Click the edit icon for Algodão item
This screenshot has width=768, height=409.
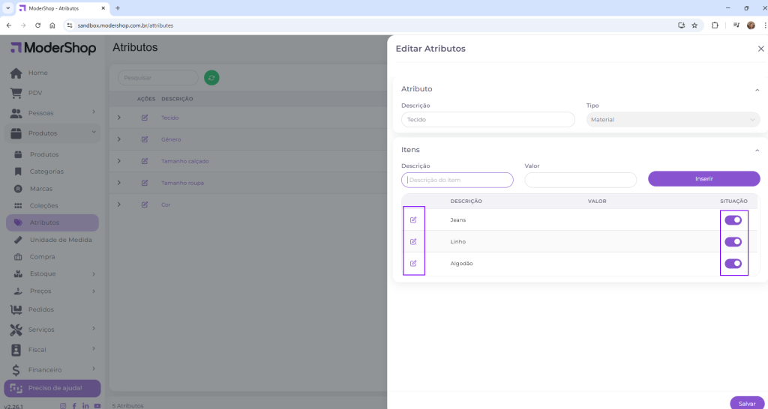[413, 264]
